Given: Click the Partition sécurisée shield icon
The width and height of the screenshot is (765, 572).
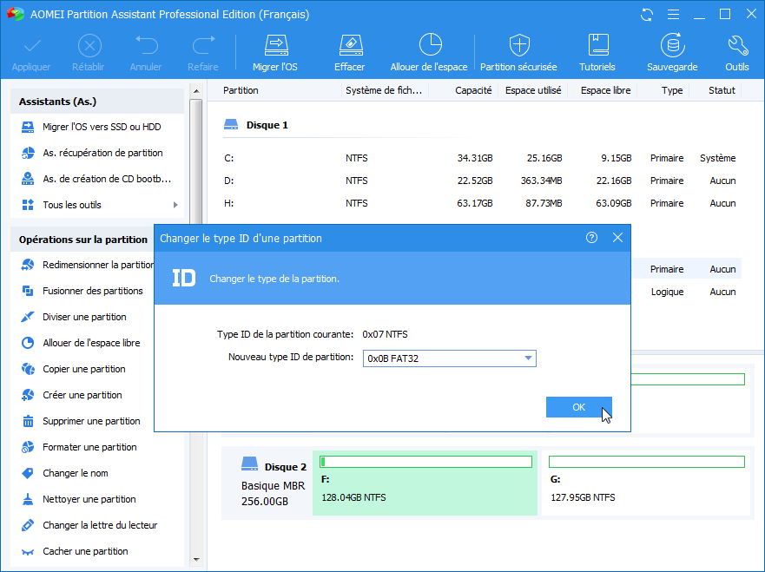Looking at the screenshot, I should 518,45.
